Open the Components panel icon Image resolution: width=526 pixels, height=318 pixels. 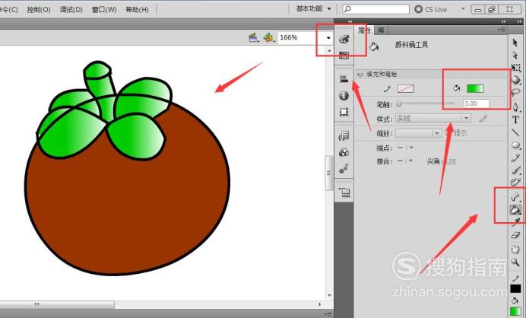point(344,152)
